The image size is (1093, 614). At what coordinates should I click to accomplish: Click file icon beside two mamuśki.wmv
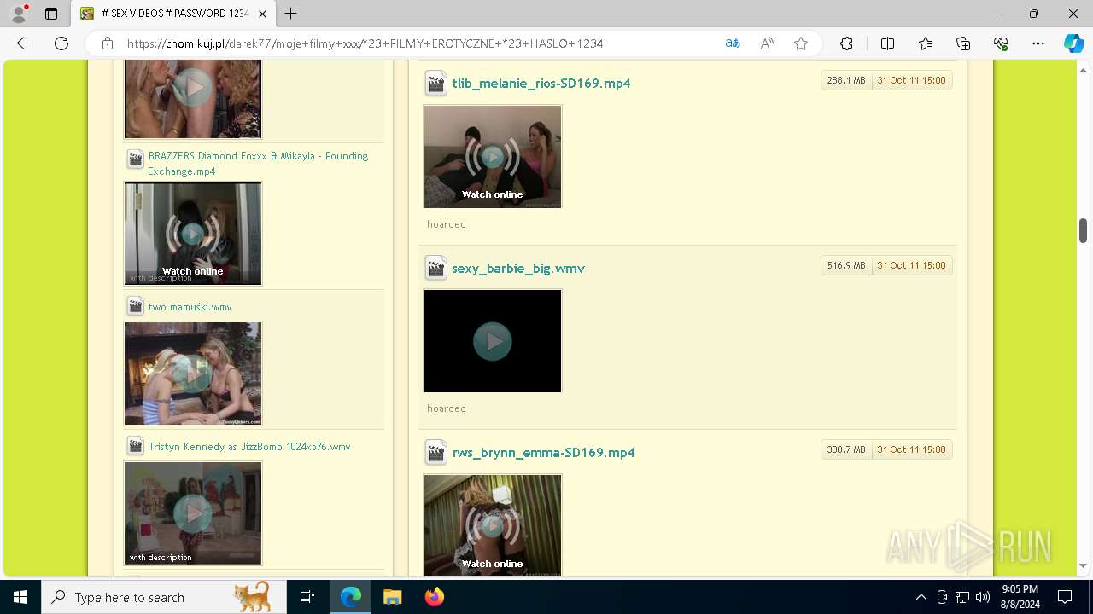(135, 306)
